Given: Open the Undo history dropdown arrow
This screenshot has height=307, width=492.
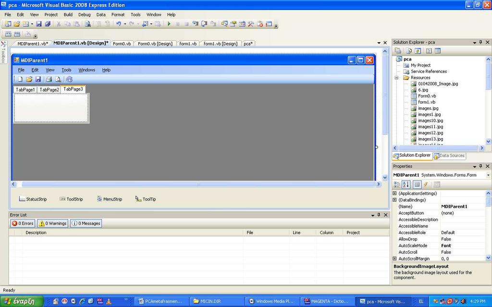Looking at the screenshot, I should coord(125,24).
